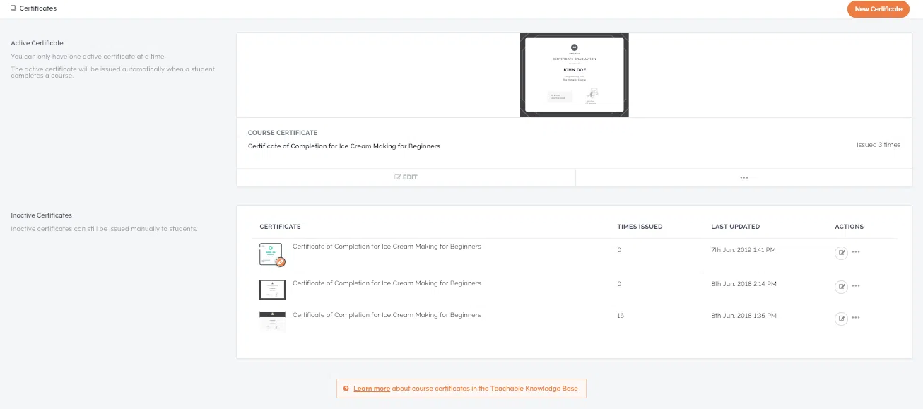
Task: Click the 8th Jun. 2018 1:35 PM date
Action: click(x=743, y=316)
